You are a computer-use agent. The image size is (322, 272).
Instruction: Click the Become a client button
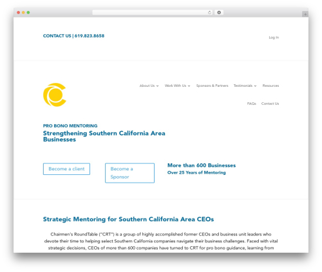pos(66,169)
